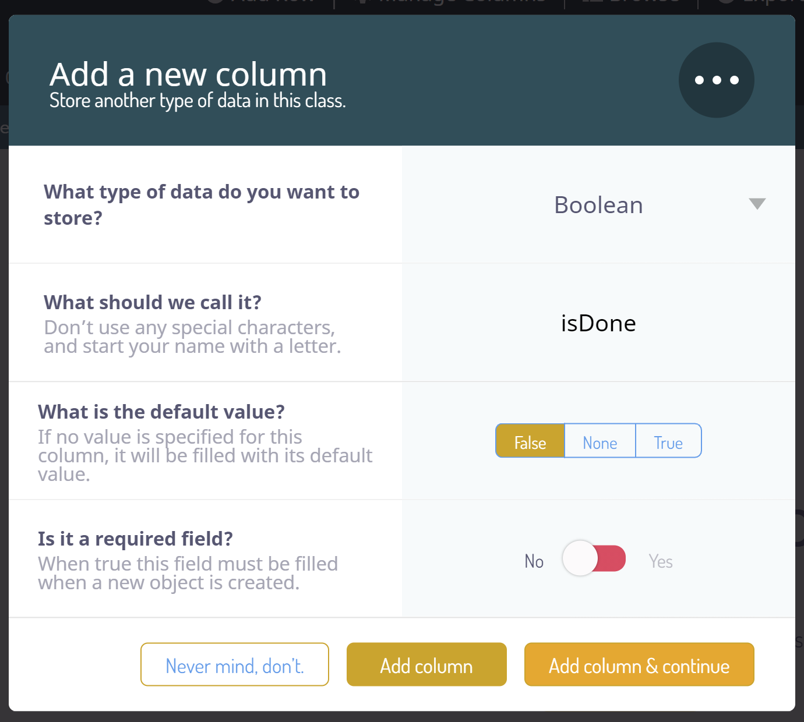Select False as the default value
Viewport: 804px width, 722px height.
530,441
